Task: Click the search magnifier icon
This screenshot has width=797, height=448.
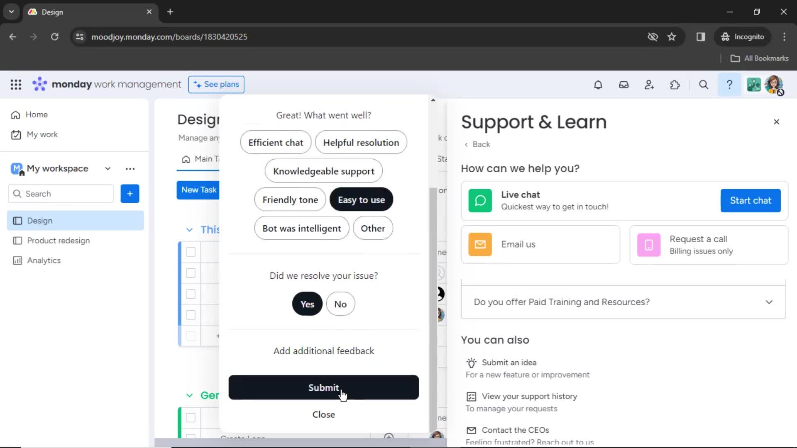Action: (x=704, y=85)
